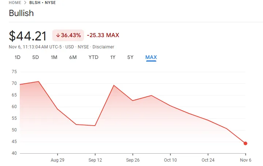Switch chart to YTD range

(x=93, y=57)
